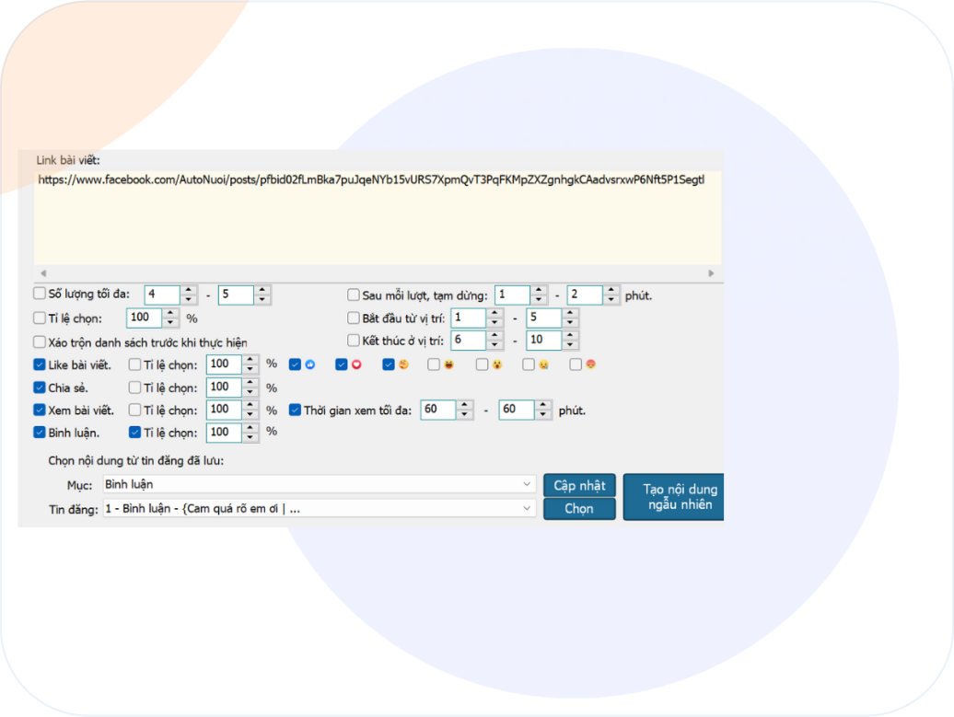Click the red Love heart reaction icon

pyautogui.click(x=356, y=364)
